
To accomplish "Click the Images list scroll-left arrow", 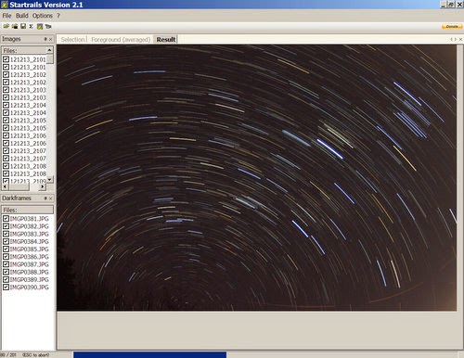I will (5, 186).
